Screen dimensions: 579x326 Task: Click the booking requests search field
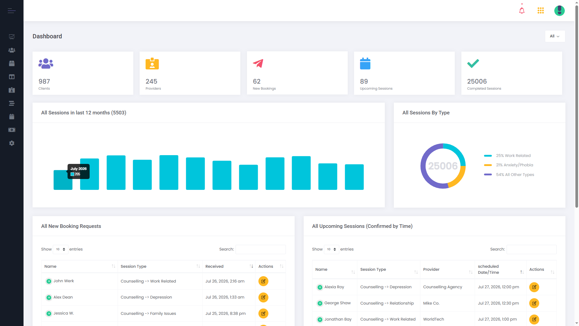pos(261,249)
